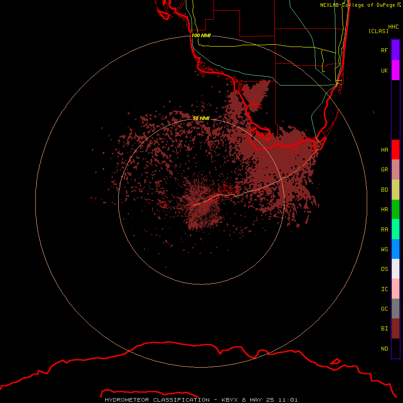
Task: Click the UK legend label
Action: (x=384, y=70)
